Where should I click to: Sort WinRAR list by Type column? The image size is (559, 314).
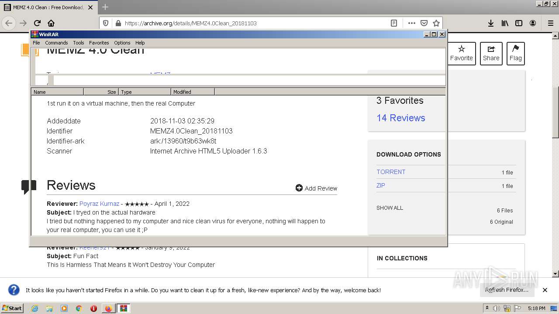145,92
